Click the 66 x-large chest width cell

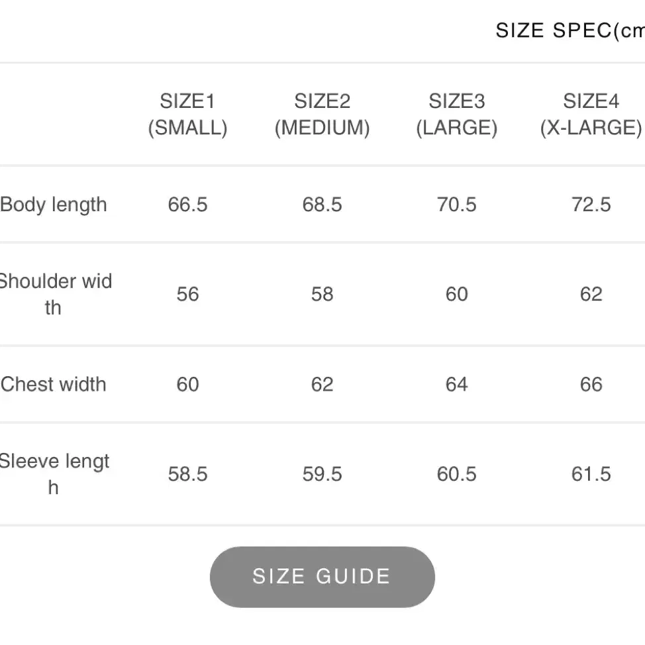(x=591, y=384)
